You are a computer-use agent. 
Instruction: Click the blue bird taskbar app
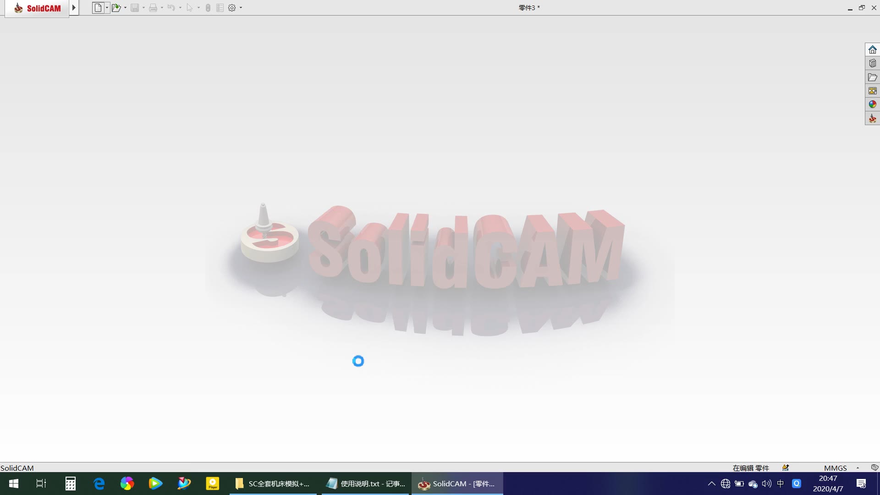click(184, 484)
